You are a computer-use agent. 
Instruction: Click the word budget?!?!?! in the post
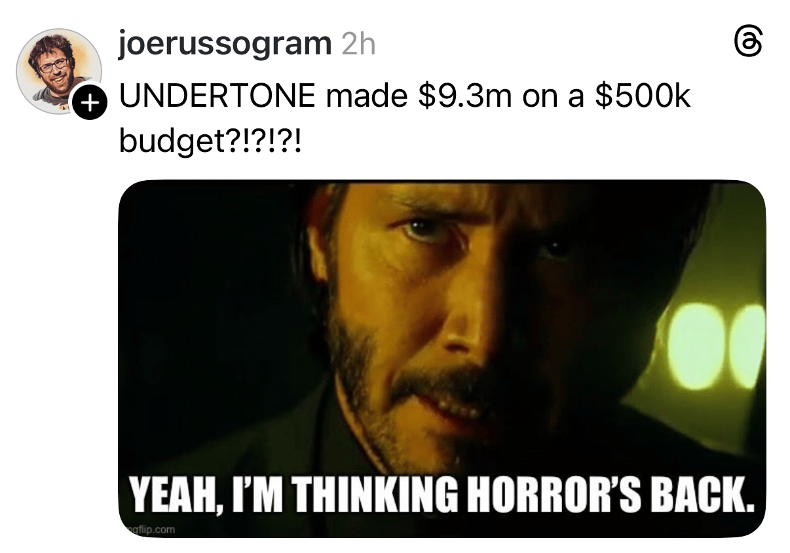(x=211, y=139)
